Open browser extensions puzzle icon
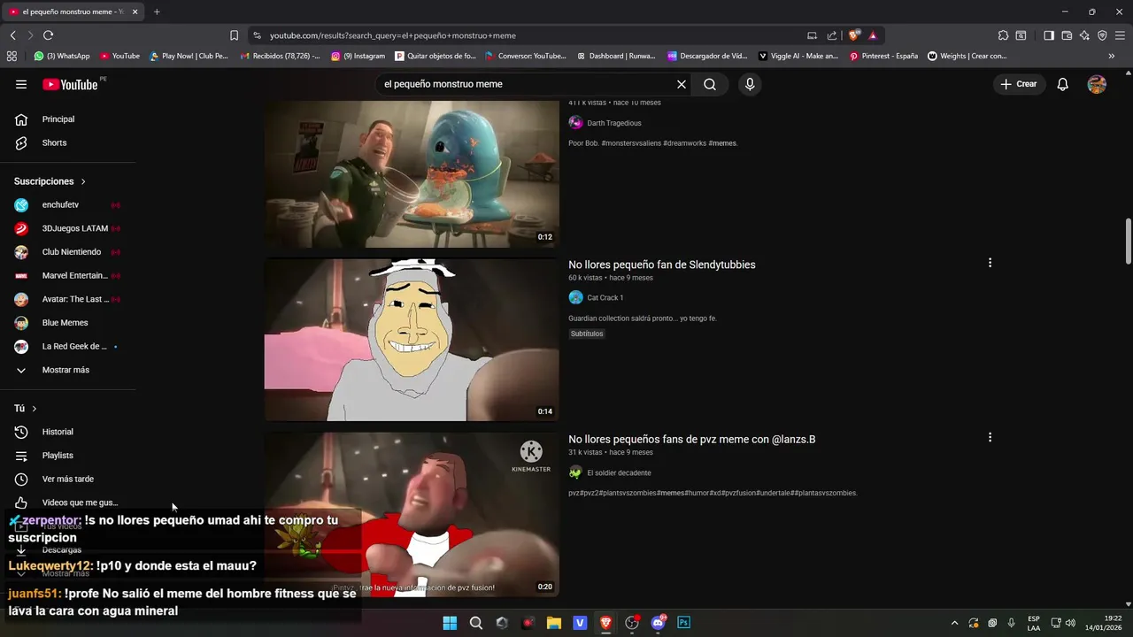This screenshot has width=1133, height=637. tap(1003, 35)
